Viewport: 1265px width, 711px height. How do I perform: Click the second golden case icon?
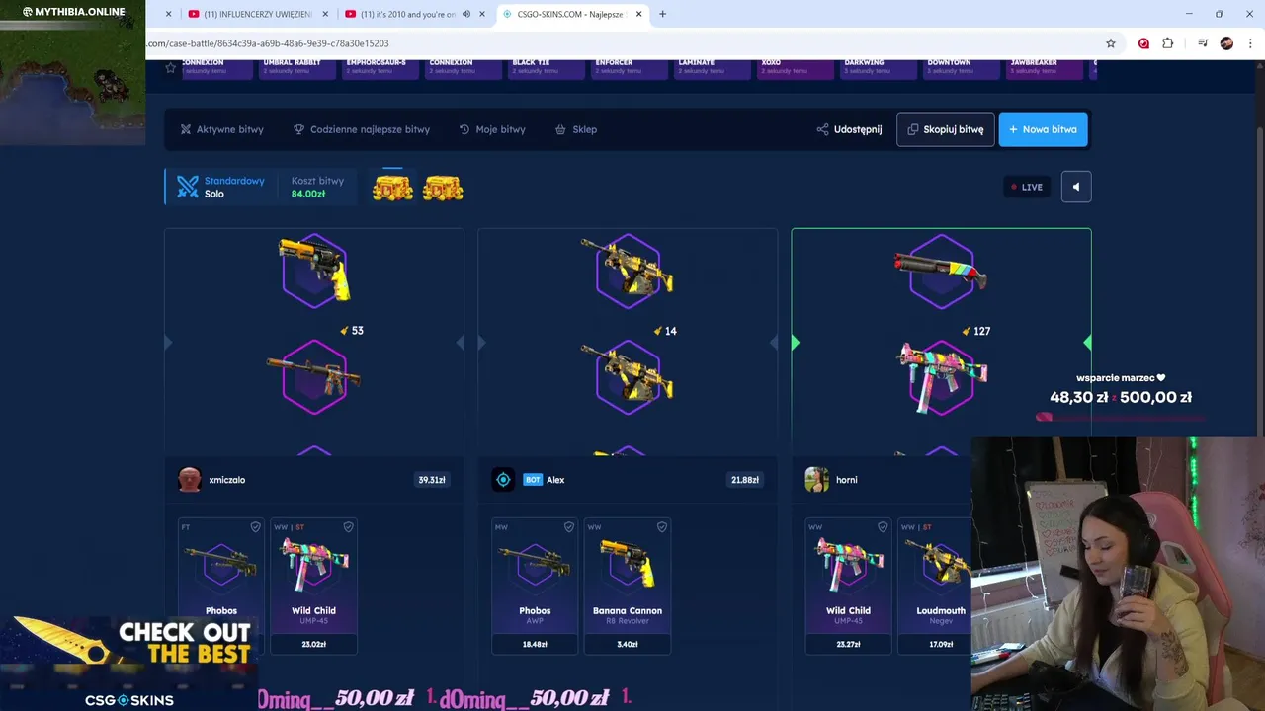[443, 188]
